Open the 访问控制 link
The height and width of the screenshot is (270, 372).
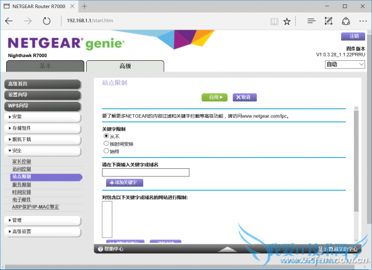pos(22,169)
